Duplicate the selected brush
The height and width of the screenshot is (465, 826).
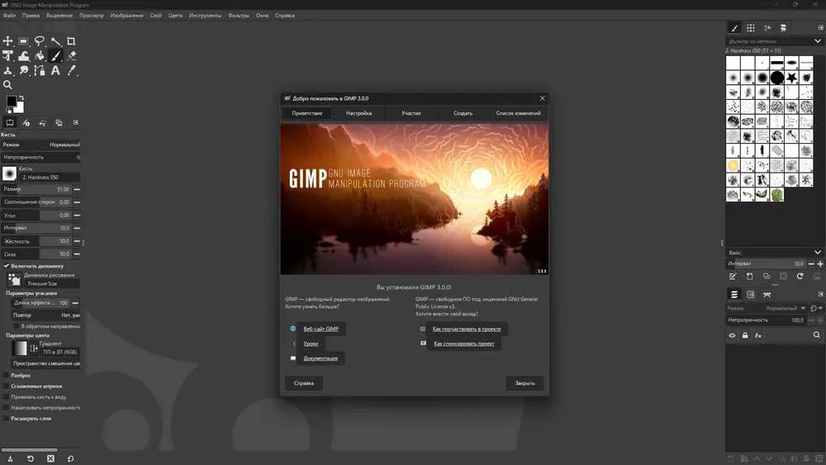(x=767, y=277)
